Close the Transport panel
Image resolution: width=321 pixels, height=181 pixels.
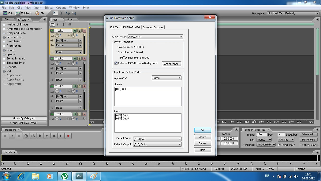pyautogui.click(x=18, y=130)
